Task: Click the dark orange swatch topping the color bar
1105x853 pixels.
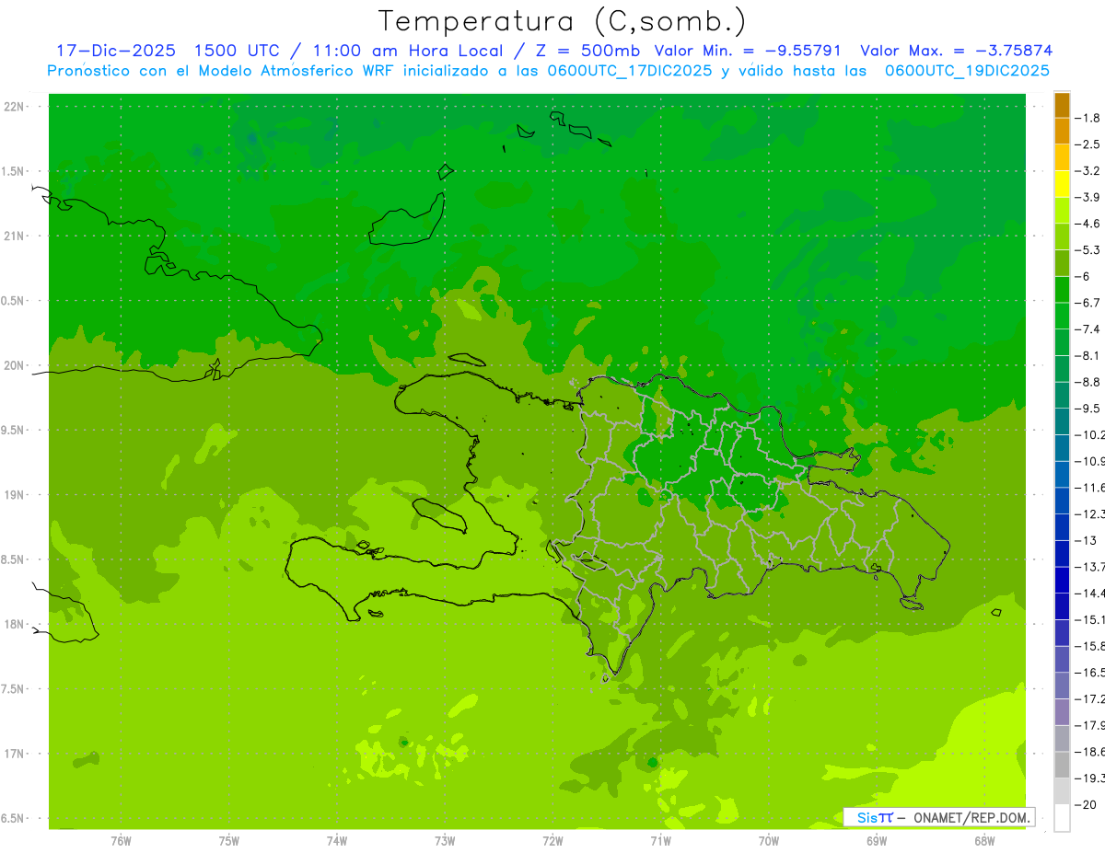Action: [x=1062, y=105]
